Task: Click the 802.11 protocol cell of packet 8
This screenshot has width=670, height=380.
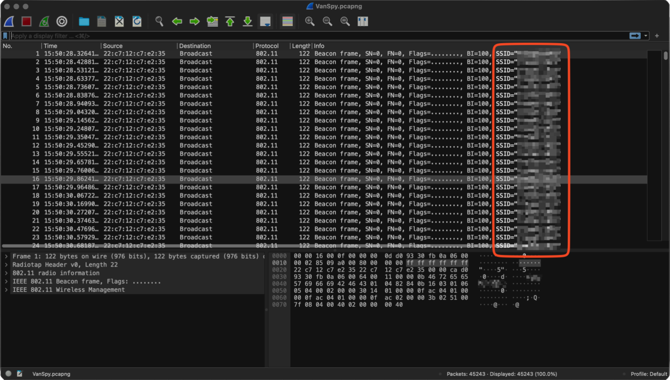Action: tap(267, 112)
